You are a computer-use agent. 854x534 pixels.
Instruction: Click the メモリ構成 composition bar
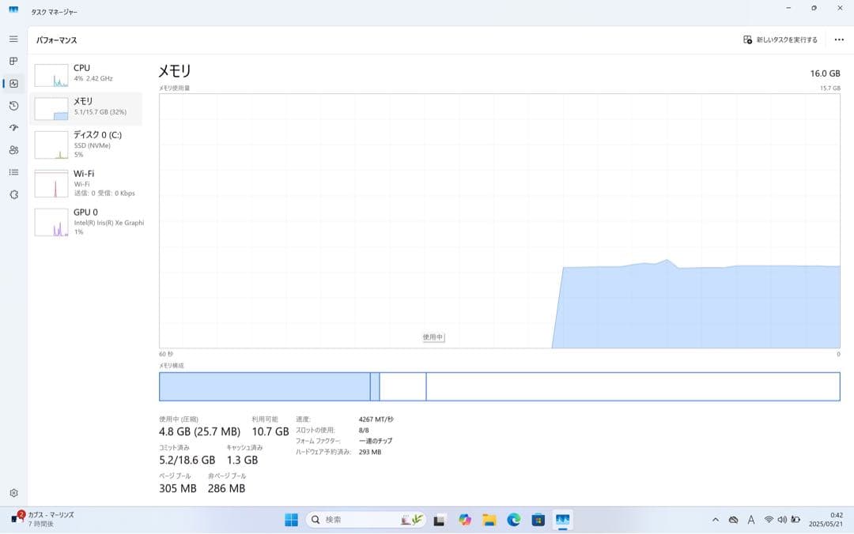pos(499,386)
